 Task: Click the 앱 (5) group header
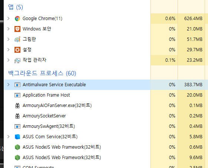click(x=16, y=7)
